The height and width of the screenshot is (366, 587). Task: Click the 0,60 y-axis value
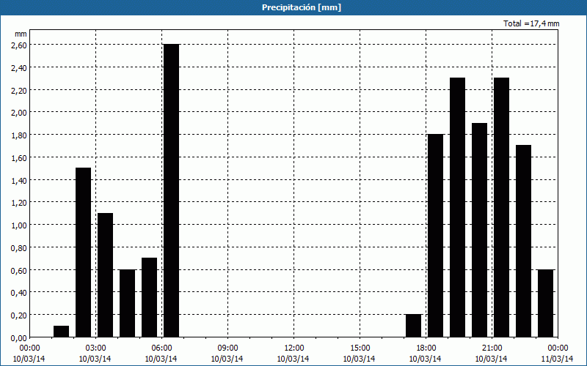pos(19,270)
